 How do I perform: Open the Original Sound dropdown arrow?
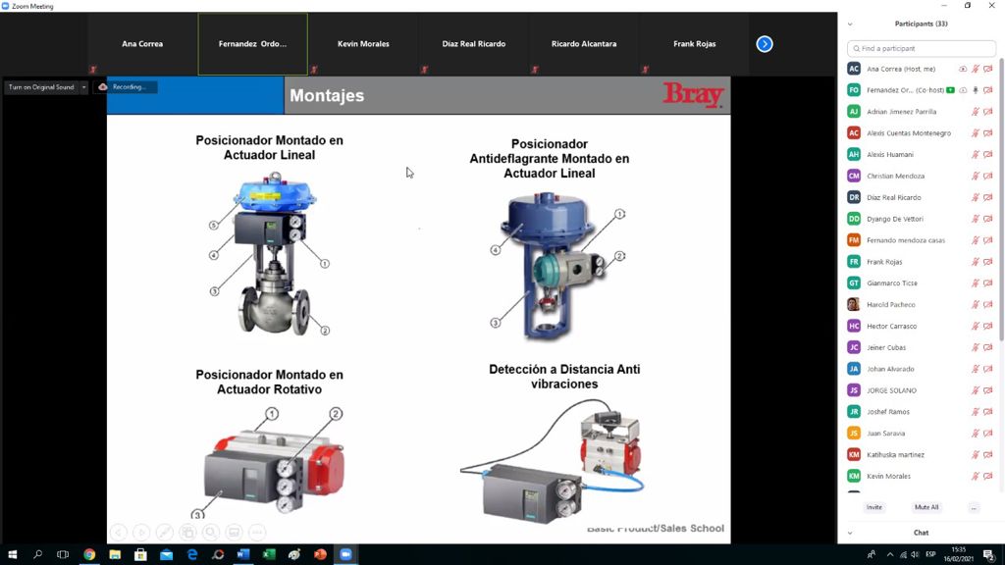(83, 87)
